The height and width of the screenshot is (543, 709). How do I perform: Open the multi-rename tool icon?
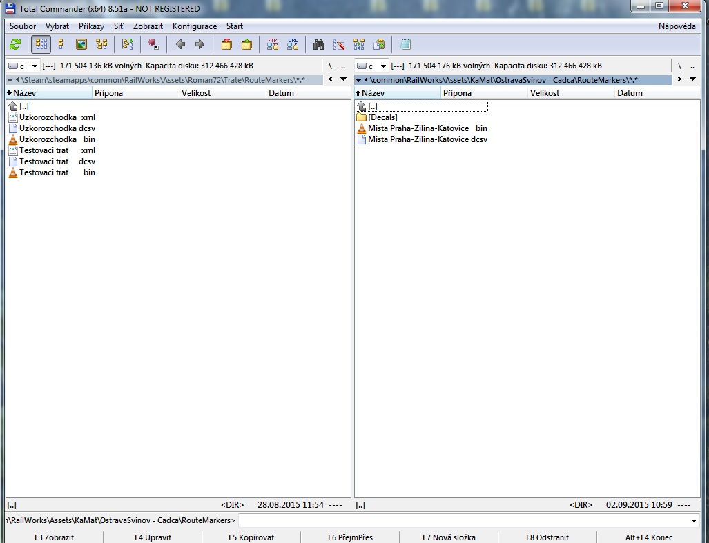pos(339,44)
